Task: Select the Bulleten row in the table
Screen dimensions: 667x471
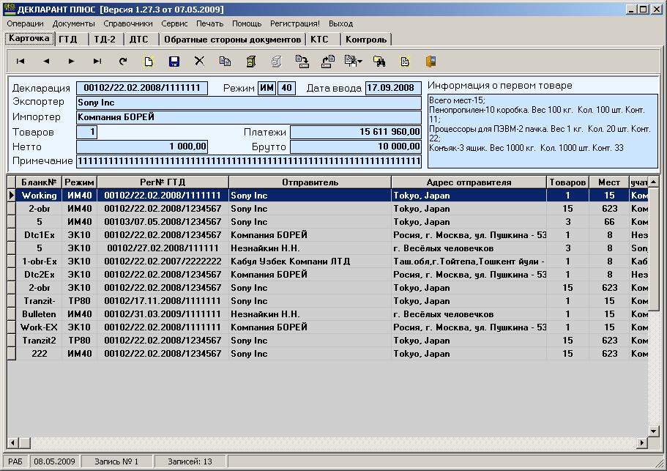Action: [39, 314]
